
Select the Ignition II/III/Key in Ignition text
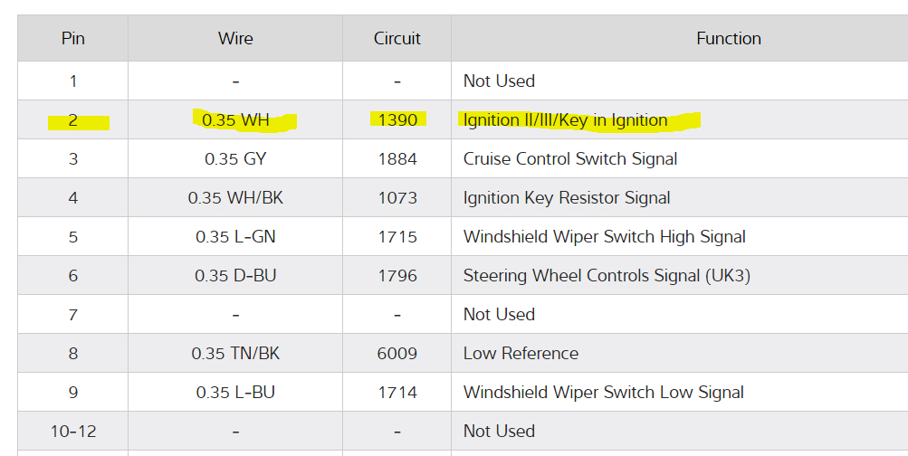[565, 120]
